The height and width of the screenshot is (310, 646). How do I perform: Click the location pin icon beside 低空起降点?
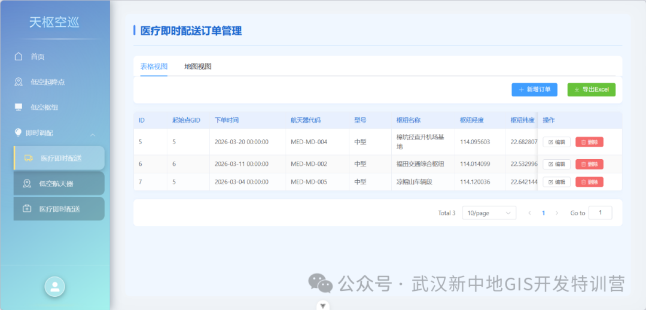click(x=19, y=81)
